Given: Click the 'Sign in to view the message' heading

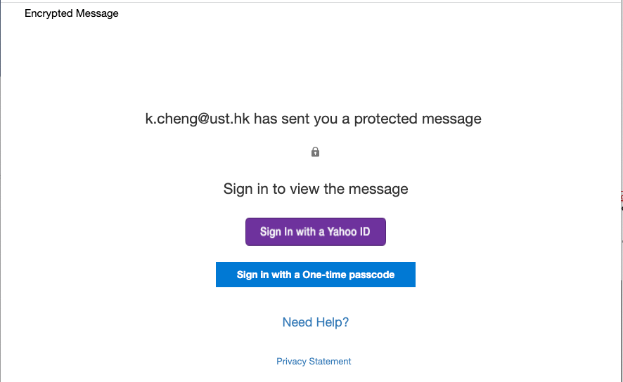Looking at the screenshot, I should (315, 189).
